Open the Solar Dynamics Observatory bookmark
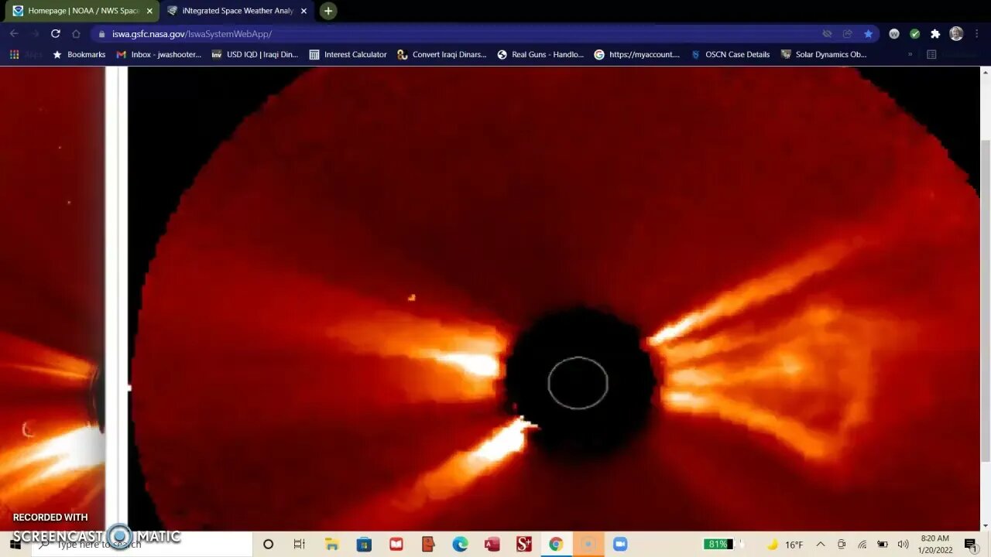Viewport: 991px width, 557px height. click(x=824, y=55)
